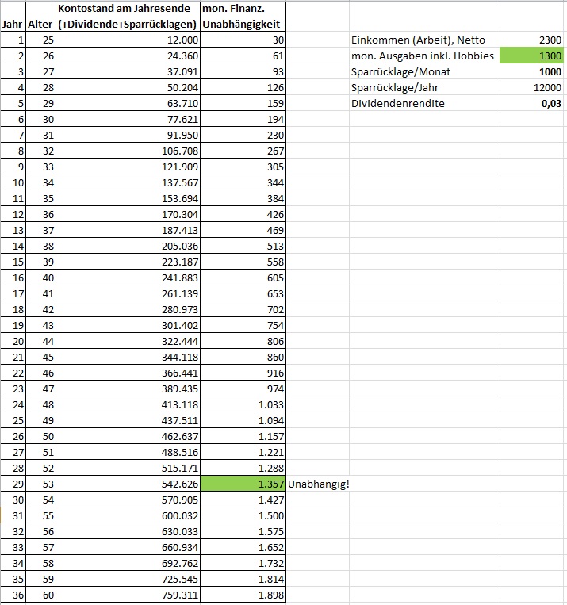567x605 pixels.
Task: Click the monthly value 513
Action: (x=243, y=245)
